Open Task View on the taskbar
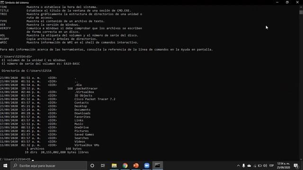Viewport: 303px width, 170px height. tap(103, 166)
